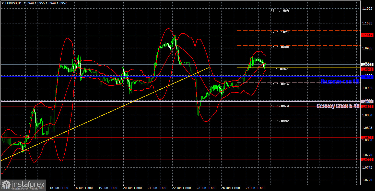Click the 19 Jun 11:00 time label
This screenshot has height=191, width=375.
coord(108,188)
